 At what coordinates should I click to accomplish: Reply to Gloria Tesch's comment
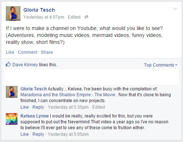point(38,107)
